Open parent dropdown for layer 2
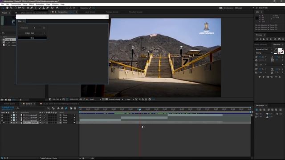 [x=69, y=117]
